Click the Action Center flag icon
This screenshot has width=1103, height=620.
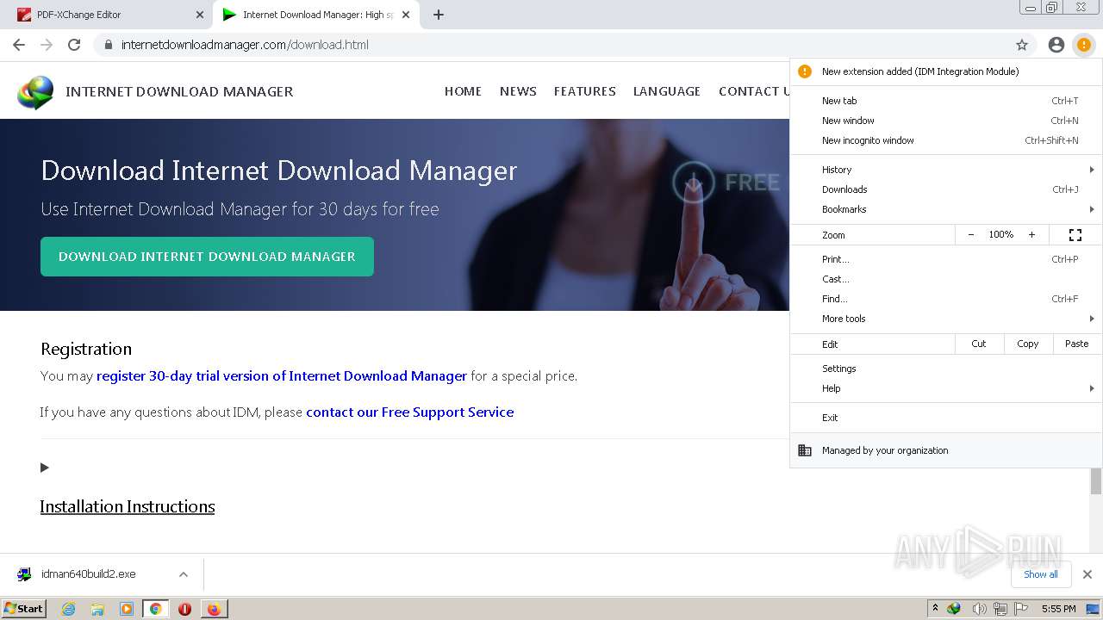pos(1019,609)
